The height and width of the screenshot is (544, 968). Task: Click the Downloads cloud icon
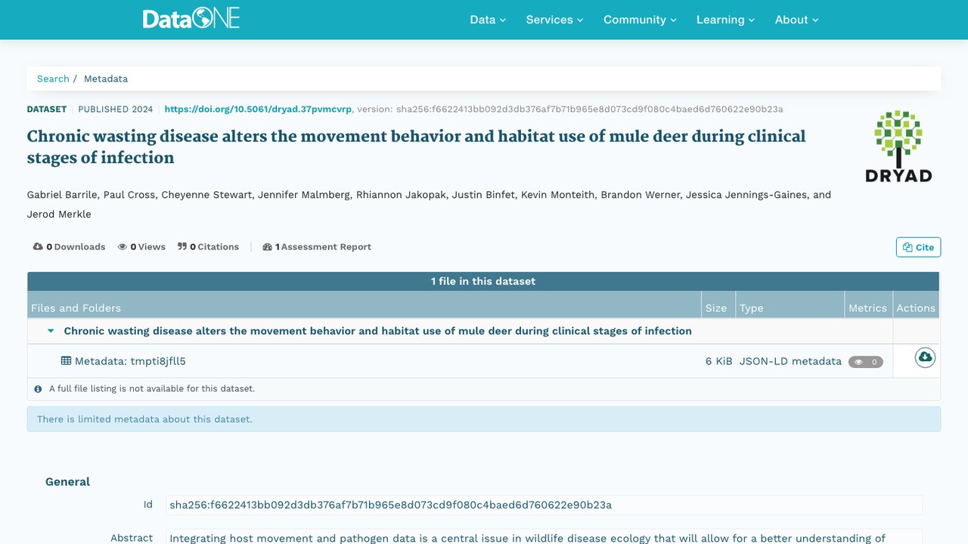click(38, 247)
